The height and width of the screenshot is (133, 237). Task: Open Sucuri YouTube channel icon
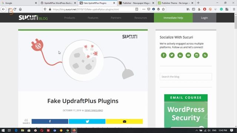[188, 55]
